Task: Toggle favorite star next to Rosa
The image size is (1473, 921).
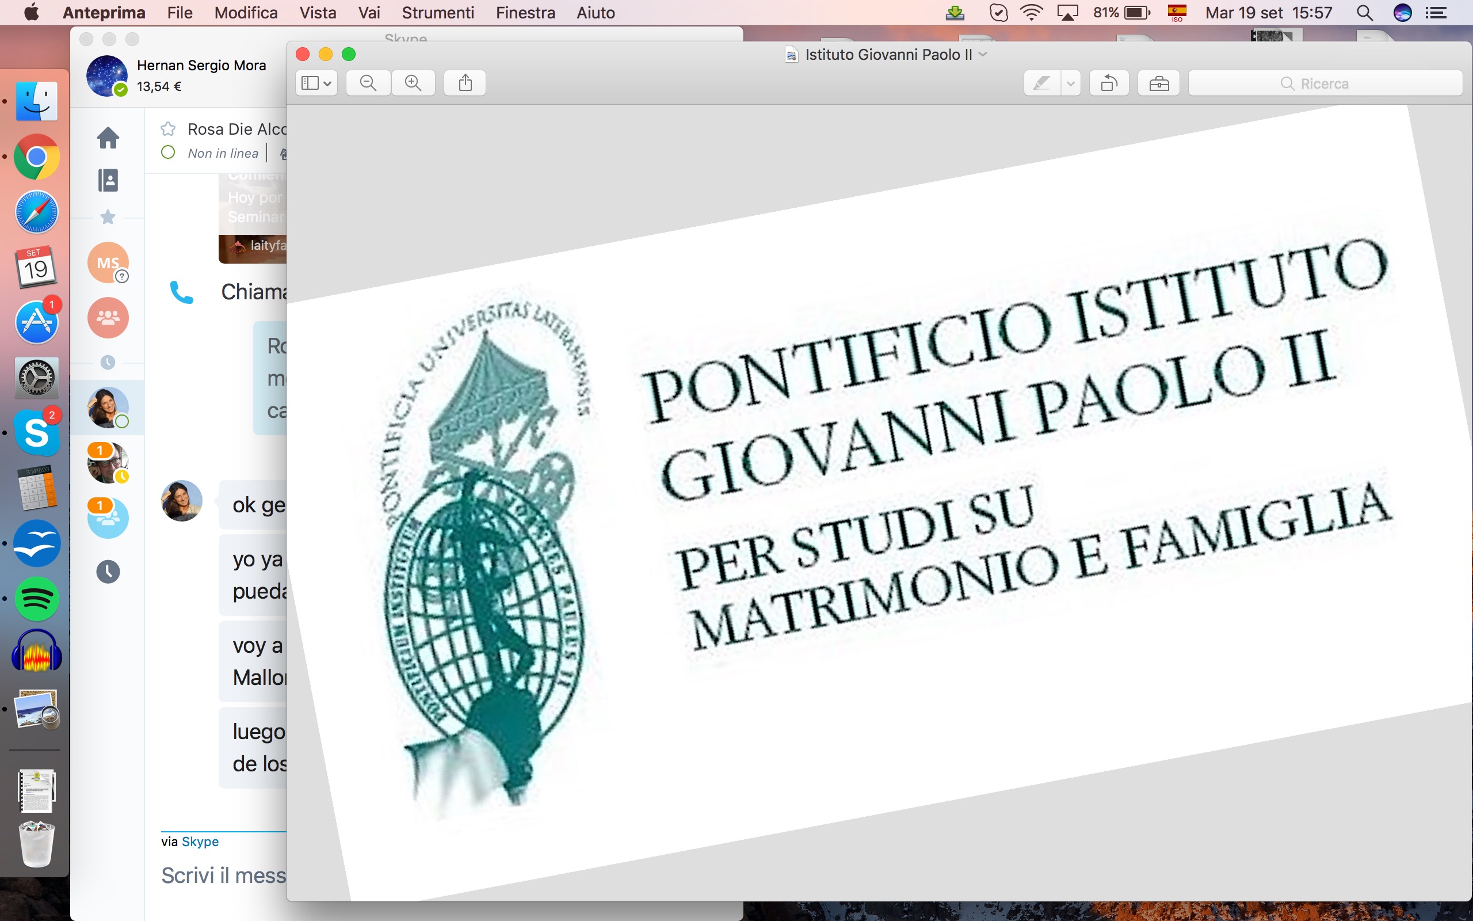Action: point(168,129)
